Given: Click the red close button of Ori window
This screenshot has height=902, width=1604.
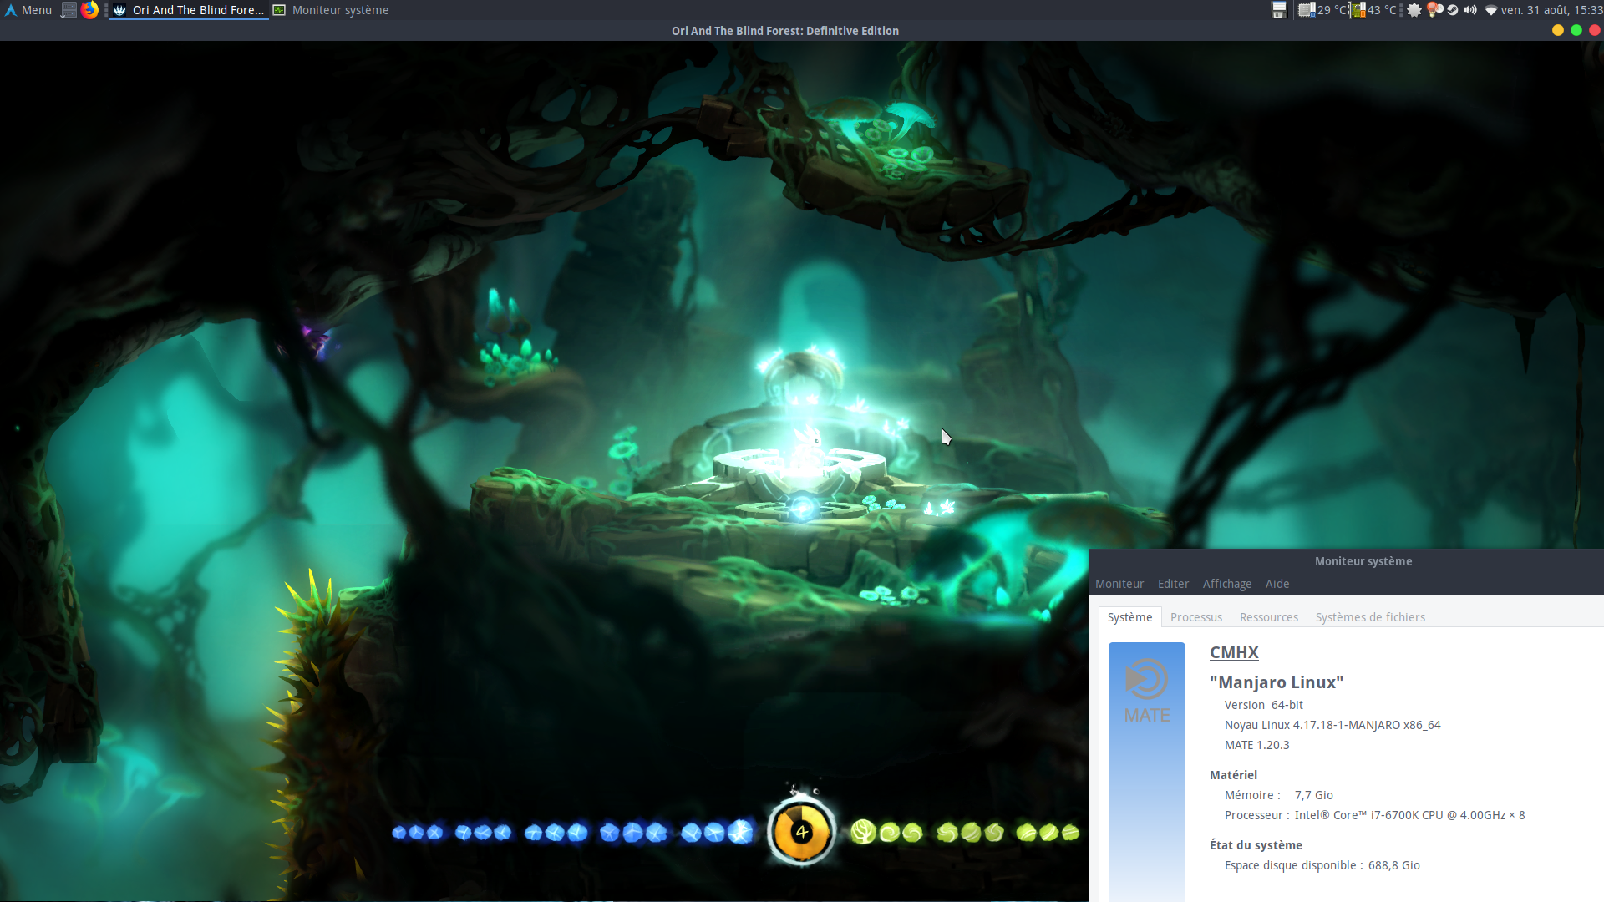Looking at the screenshot, I should pyautogui.click(x=1595, y=30).
